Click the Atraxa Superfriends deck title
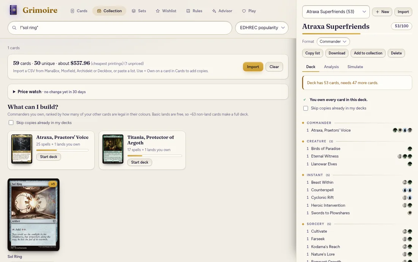Screen dimensions: 418x262 pos(336,26)
